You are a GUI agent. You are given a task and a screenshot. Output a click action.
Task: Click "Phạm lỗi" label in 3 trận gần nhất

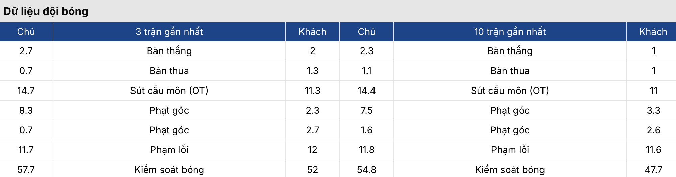[169, 150]
